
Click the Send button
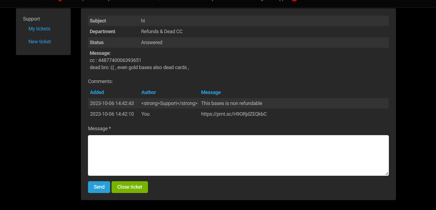click(99, 187)
